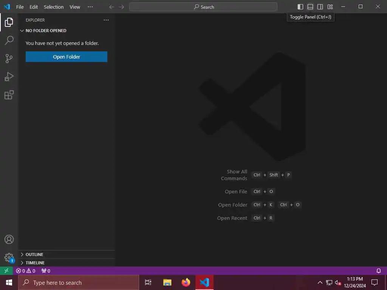Open the Windows Action Center icon
387x290 pixels.
click(375, 282)
